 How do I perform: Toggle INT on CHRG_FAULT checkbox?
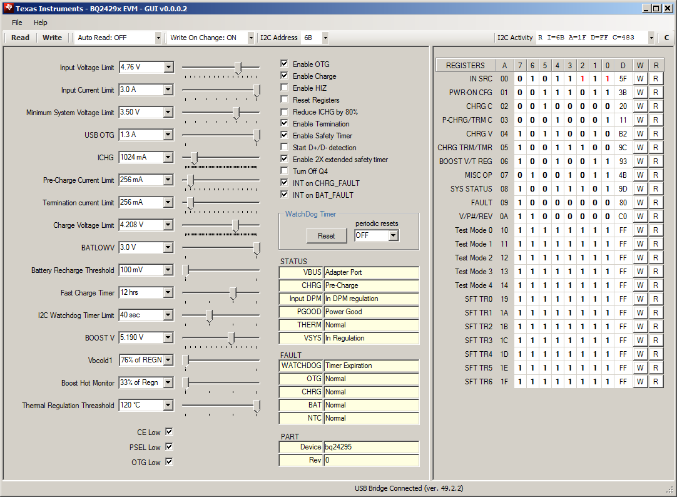[x=284, y=183]
